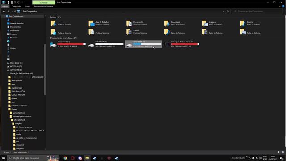Select the Disco Local (C:) drive icon
This screenshot has width=286, height=161.
(x=53, y=45)
